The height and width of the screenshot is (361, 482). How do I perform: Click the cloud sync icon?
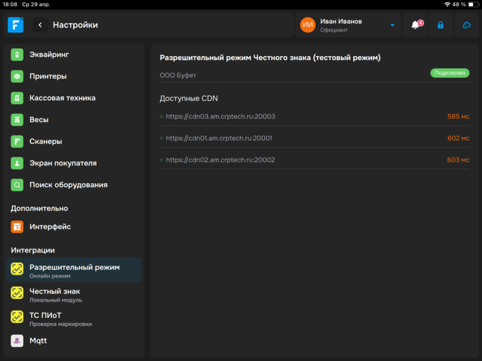point(466,25)
